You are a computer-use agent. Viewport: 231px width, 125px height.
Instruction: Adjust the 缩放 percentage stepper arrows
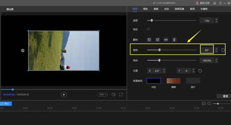[x=216, y=60]
